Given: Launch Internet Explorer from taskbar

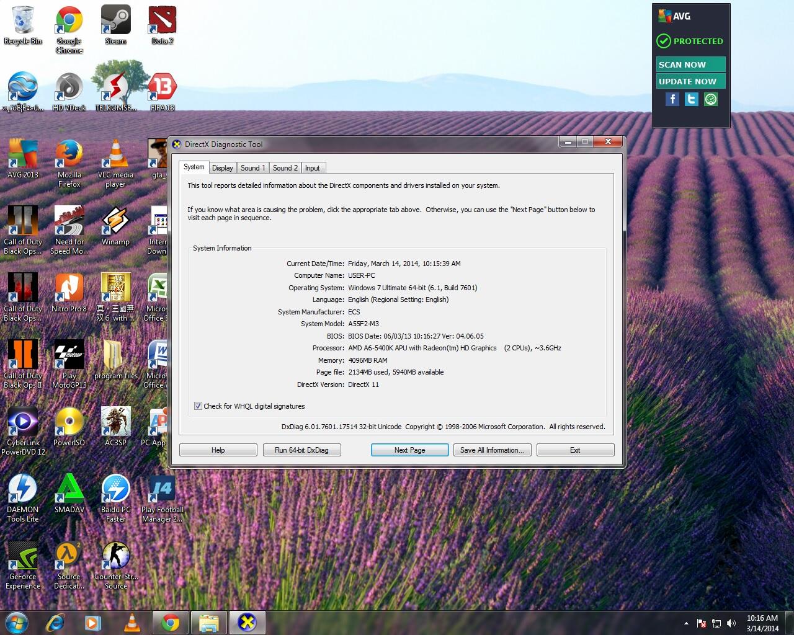Looking at the screenshot, I should coord(55,623).
